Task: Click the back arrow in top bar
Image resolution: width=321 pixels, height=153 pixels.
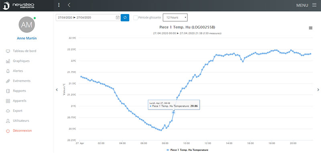Action: pyautogui.click(x=69, y=5)
